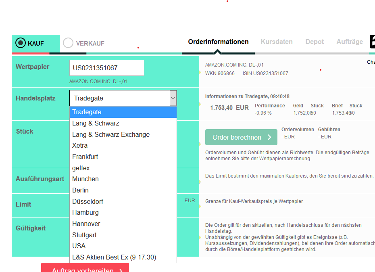Choose Tradegate in the Handelsplatz list

(123, 112)
